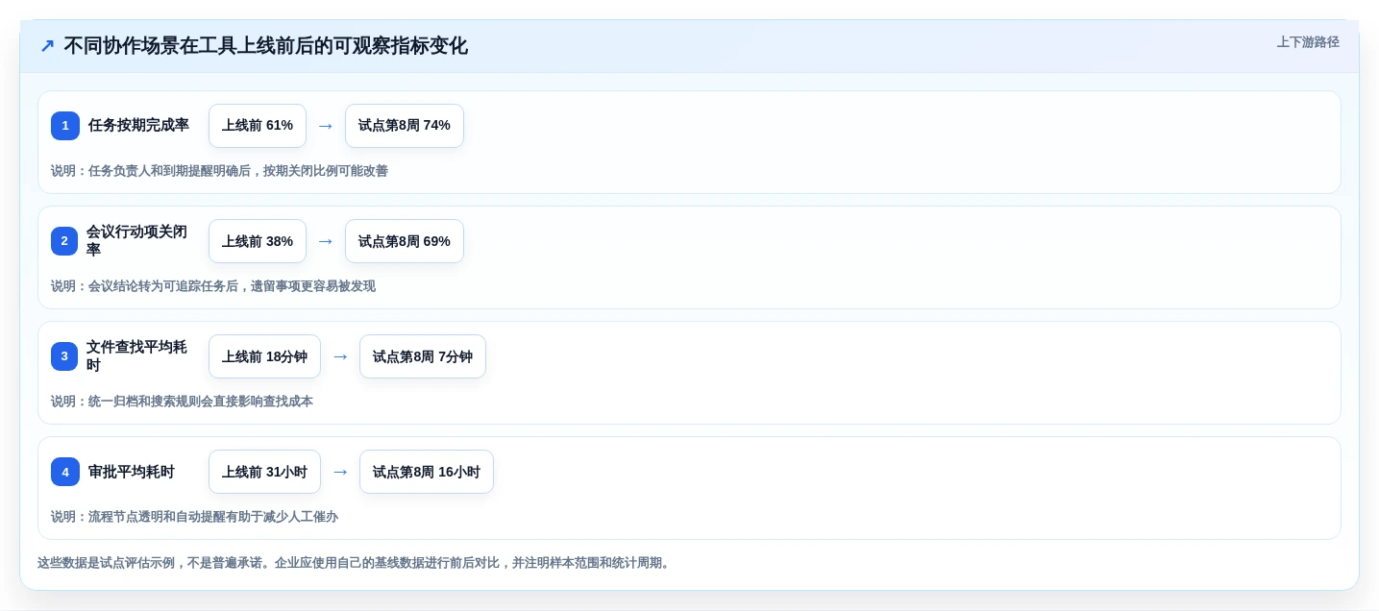Click the arrow between 61% and 74%
The height and width of the screenshot is (611, 1379).
[326, 126]
